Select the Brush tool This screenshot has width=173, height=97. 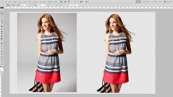(2, 29)
